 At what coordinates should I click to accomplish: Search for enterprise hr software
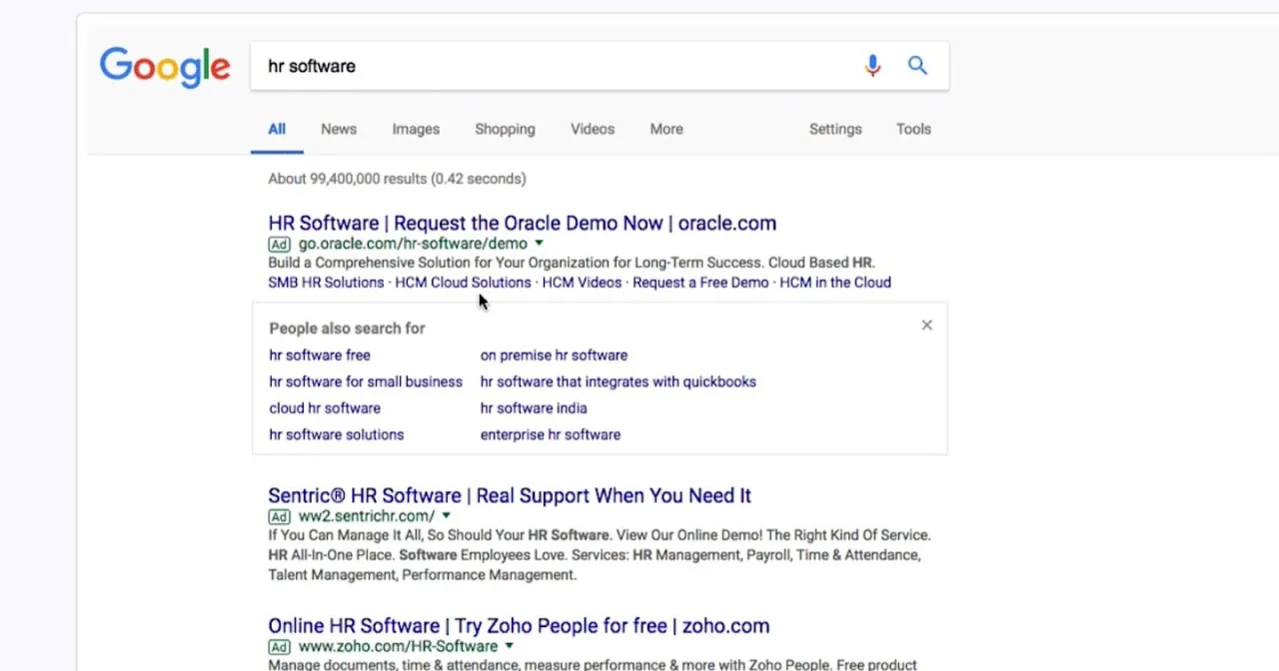[x=551, y=434]
